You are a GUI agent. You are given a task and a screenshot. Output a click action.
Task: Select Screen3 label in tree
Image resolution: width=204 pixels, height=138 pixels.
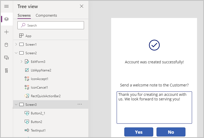[x=31, y=105]
